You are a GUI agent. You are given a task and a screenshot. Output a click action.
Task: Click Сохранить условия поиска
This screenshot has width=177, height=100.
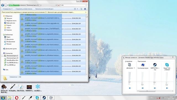(24, 9)
